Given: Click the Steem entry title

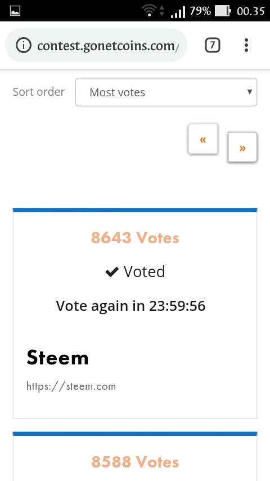Looking at the screenshot, I should [57, 358].
